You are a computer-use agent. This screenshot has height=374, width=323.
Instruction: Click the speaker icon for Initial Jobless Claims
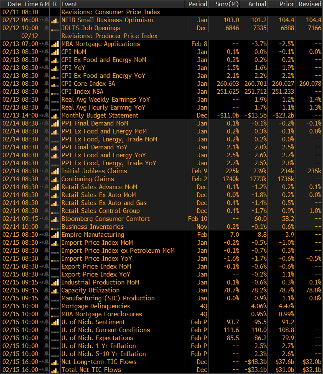(x=41, y=171)
